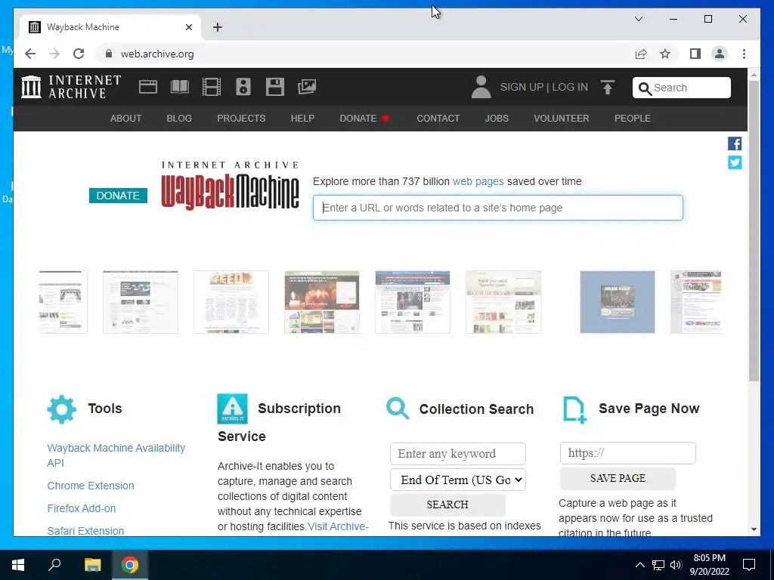Open Wayback Machine Availability API link

coord(116,455)
